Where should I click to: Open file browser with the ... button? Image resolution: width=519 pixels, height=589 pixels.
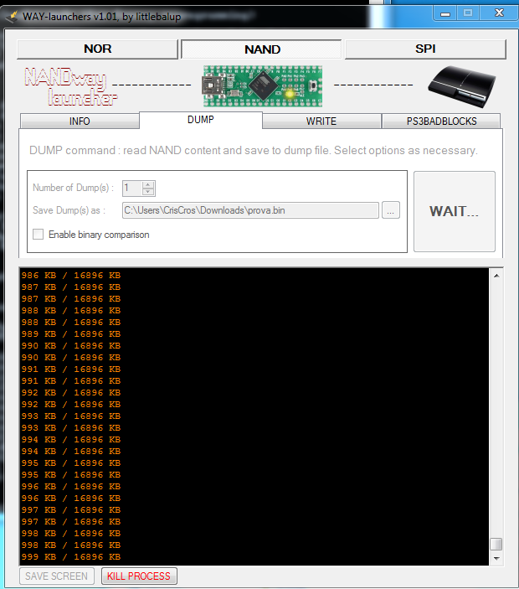391,210
